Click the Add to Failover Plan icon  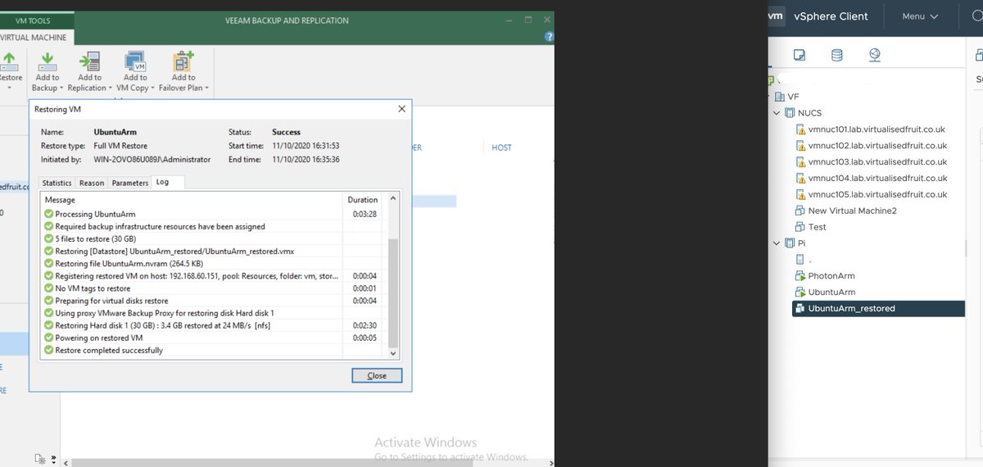183,61
